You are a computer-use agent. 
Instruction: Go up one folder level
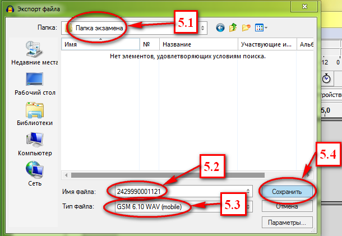pyautogui.click(x=233, y=27)
